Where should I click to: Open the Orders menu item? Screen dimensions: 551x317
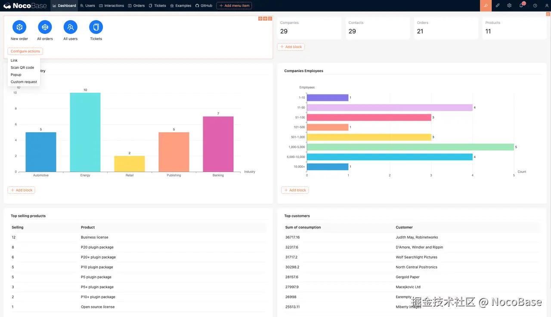pos(136,6)
